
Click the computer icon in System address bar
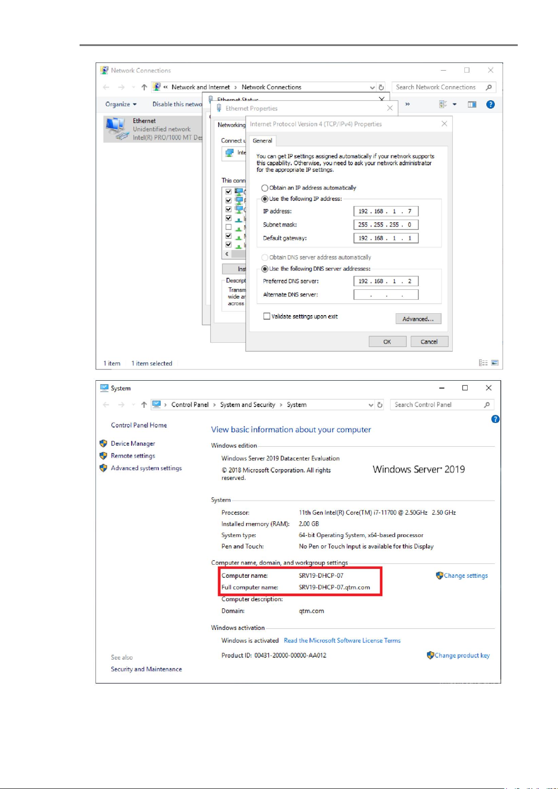tap(156, 405)
